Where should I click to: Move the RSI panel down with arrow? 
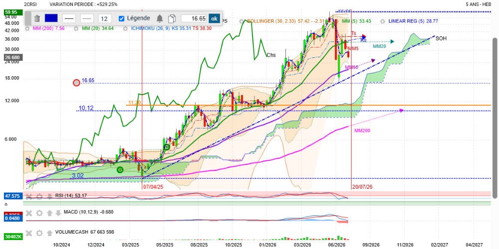(x=49, y=197)
